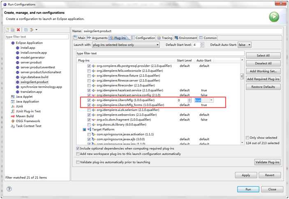Click the plug-ins list scrollbar thumb
The height and width of the screenshot is (199, 289).
[242, 76]
